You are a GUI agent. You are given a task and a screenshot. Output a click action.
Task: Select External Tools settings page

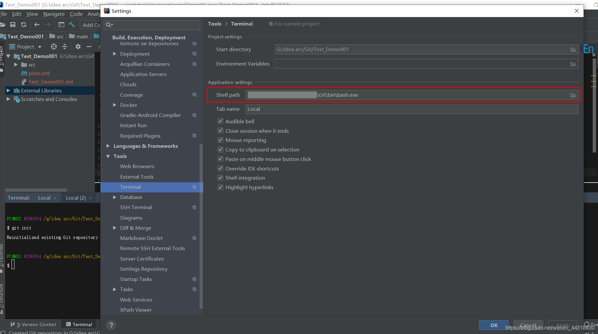[x=137, y=177]
